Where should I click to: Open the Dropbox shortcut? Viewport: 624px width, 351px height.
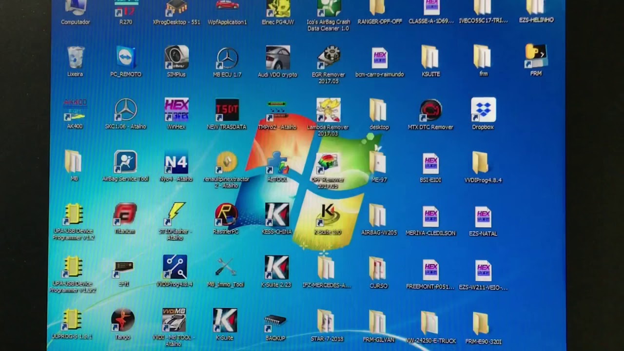tap(483, 114)
